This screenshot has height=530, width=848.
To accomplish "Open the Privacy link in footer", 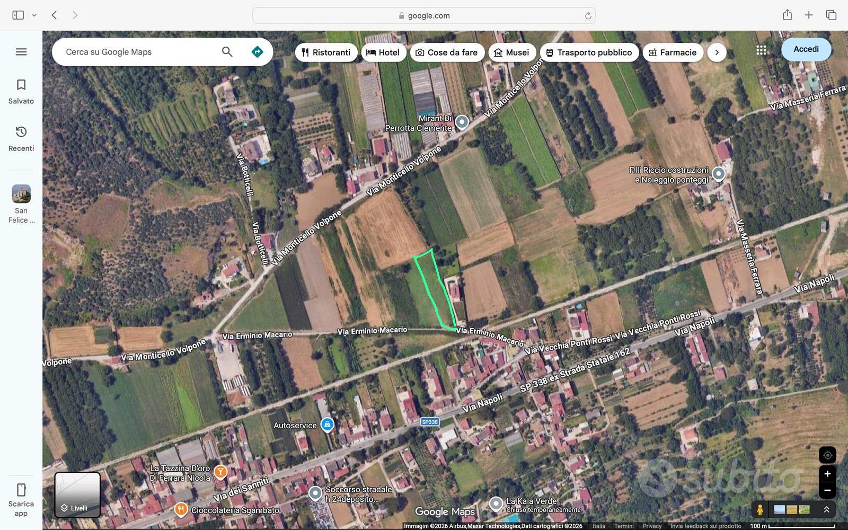I will pyautogui.click(x=652, y=526).
